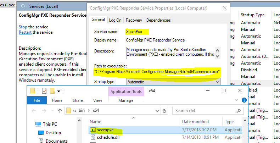The height and width of the screenshot is (143, 280).
Task: Select the schedule.dll file name
Action: 108,137
